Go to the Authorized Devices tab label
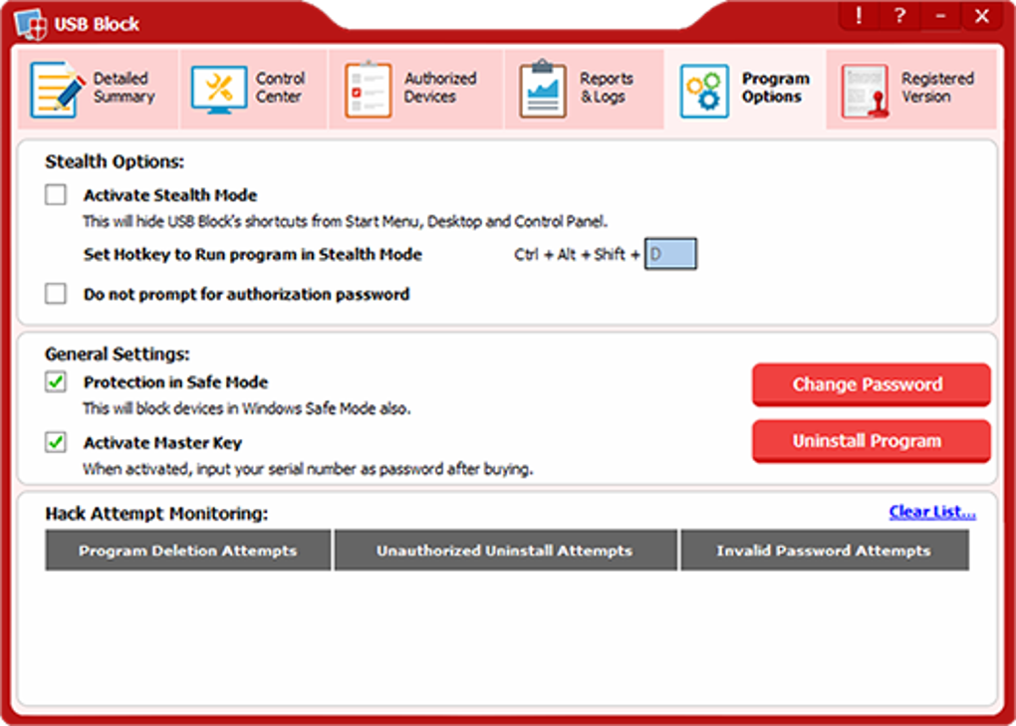This screenshot has width=1016, height=726. click(440, 88)
